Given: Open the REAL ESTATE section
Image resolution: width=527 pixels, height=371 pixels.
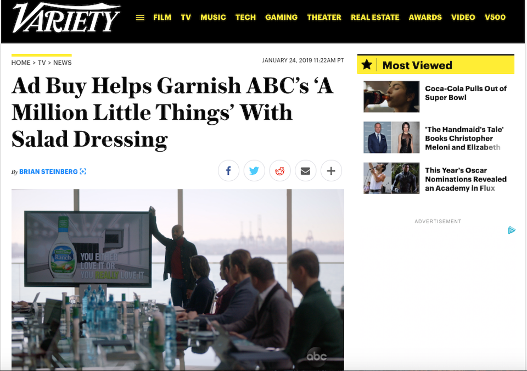Looking at the screenshot, I should click(375, 18).
